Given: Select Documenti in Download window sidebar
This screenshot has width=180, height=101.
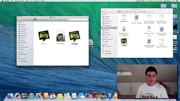Looking at the screenshot, I should pos(108,26).
